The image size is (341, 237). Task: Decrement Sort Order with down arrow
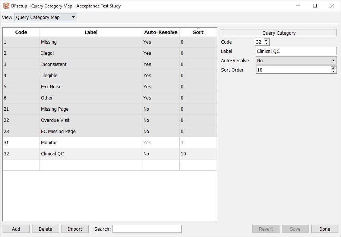(333, 72)
